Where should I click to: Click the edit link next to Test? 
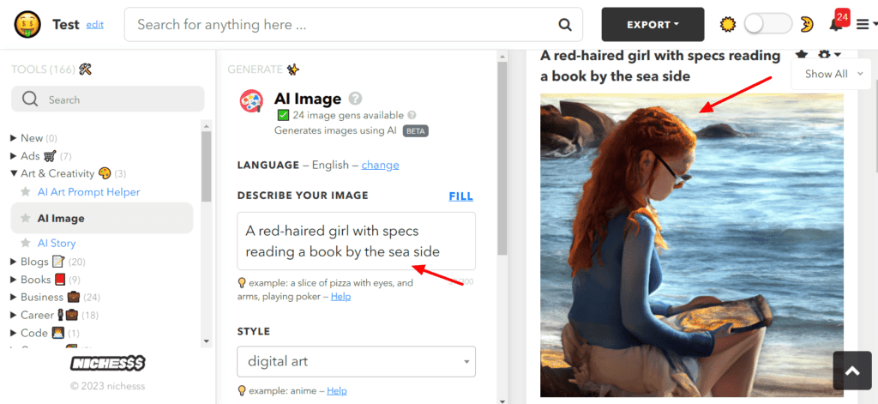94,25
